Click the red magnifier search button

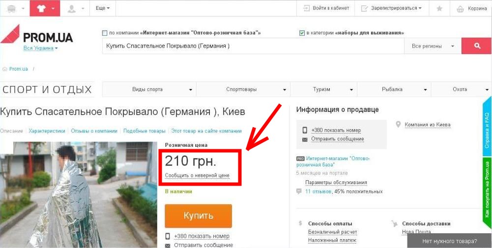(x=477, y=46)
